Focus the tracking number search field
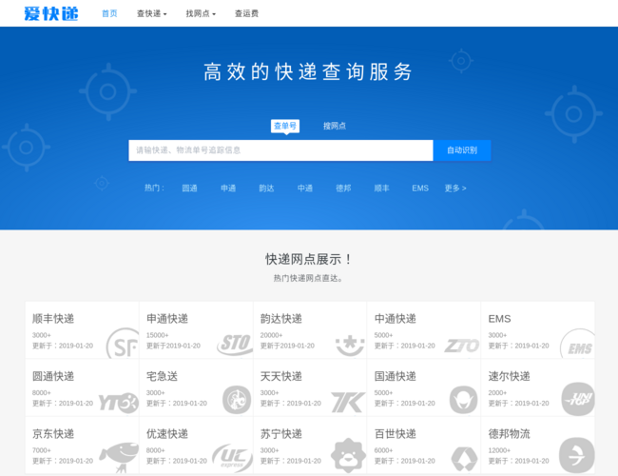The height and width of the screenshot is (476, 618). pos(280,150)
